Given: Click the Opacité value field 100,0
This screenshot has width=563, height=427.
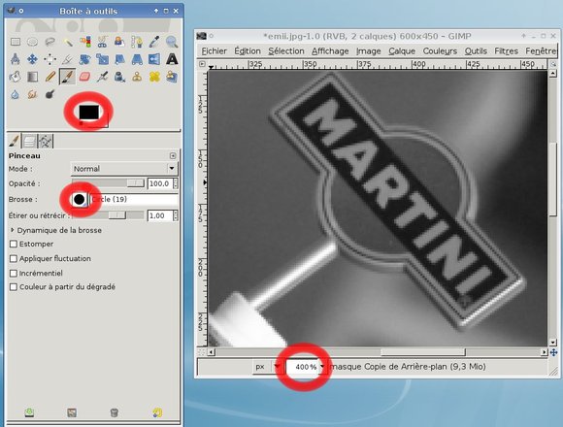Looking at the screenshot, I should click(x=160, y=183).
